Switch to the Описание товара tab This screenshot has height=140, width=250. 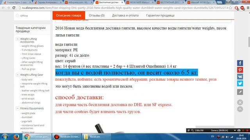click(x=69, y=16)
